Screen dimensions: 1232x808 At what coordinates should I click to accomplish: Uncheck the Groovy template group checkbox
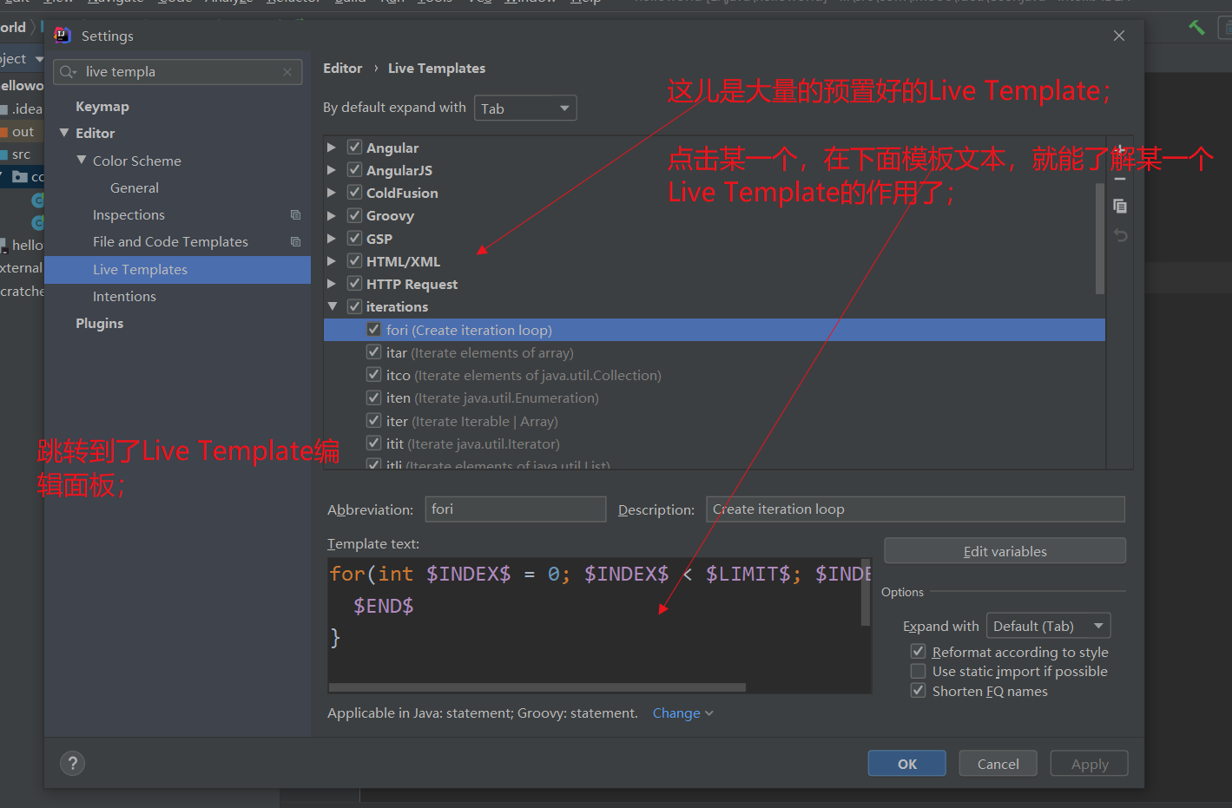pyautogui.click(x=353, y=215)
